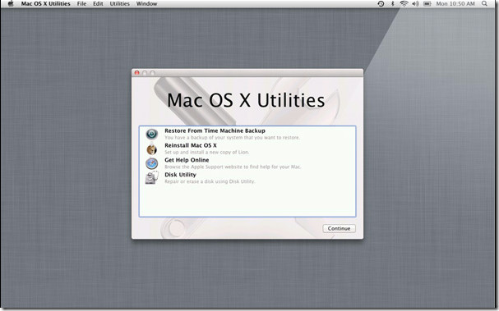Select the Time Machine backup icon

(x=152, y=134)
